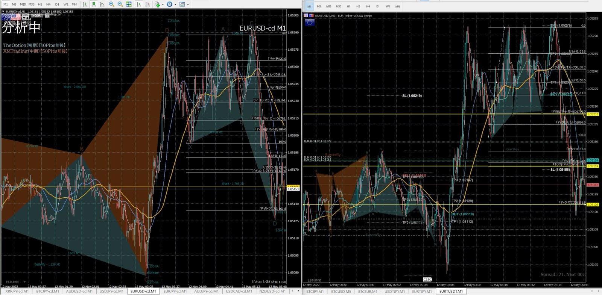Click the zoom out magnifier icon
The image size is (602, 295).
coord(120,4)
